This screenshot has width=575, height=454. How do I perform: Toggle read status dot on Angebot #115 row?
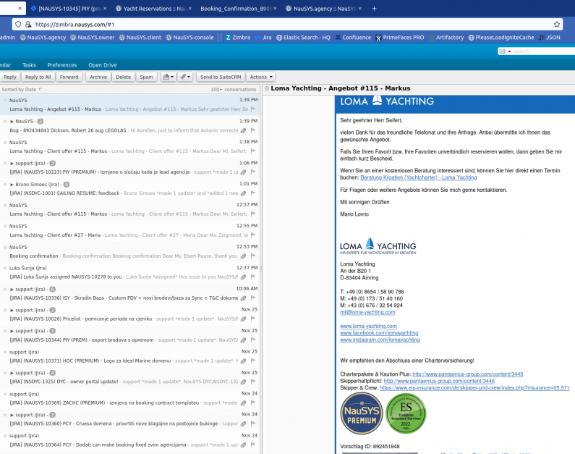click(x=5, y=100)
